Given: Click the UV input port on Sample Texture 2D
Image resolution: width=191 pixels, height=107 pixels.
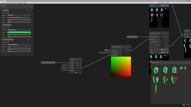Looking at the screenshot, I should tap(150, 39).
